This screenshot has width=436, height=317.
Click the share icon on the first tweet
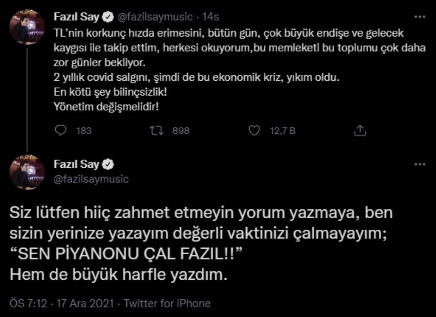point(360,131)
